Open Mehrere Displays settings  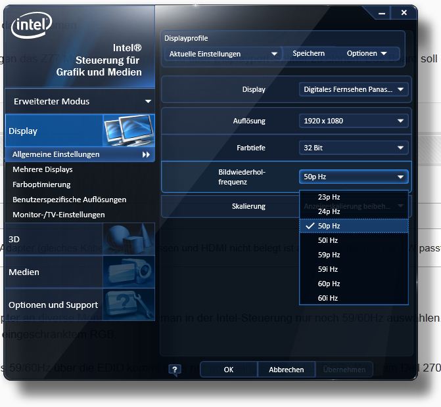point(43,169)
